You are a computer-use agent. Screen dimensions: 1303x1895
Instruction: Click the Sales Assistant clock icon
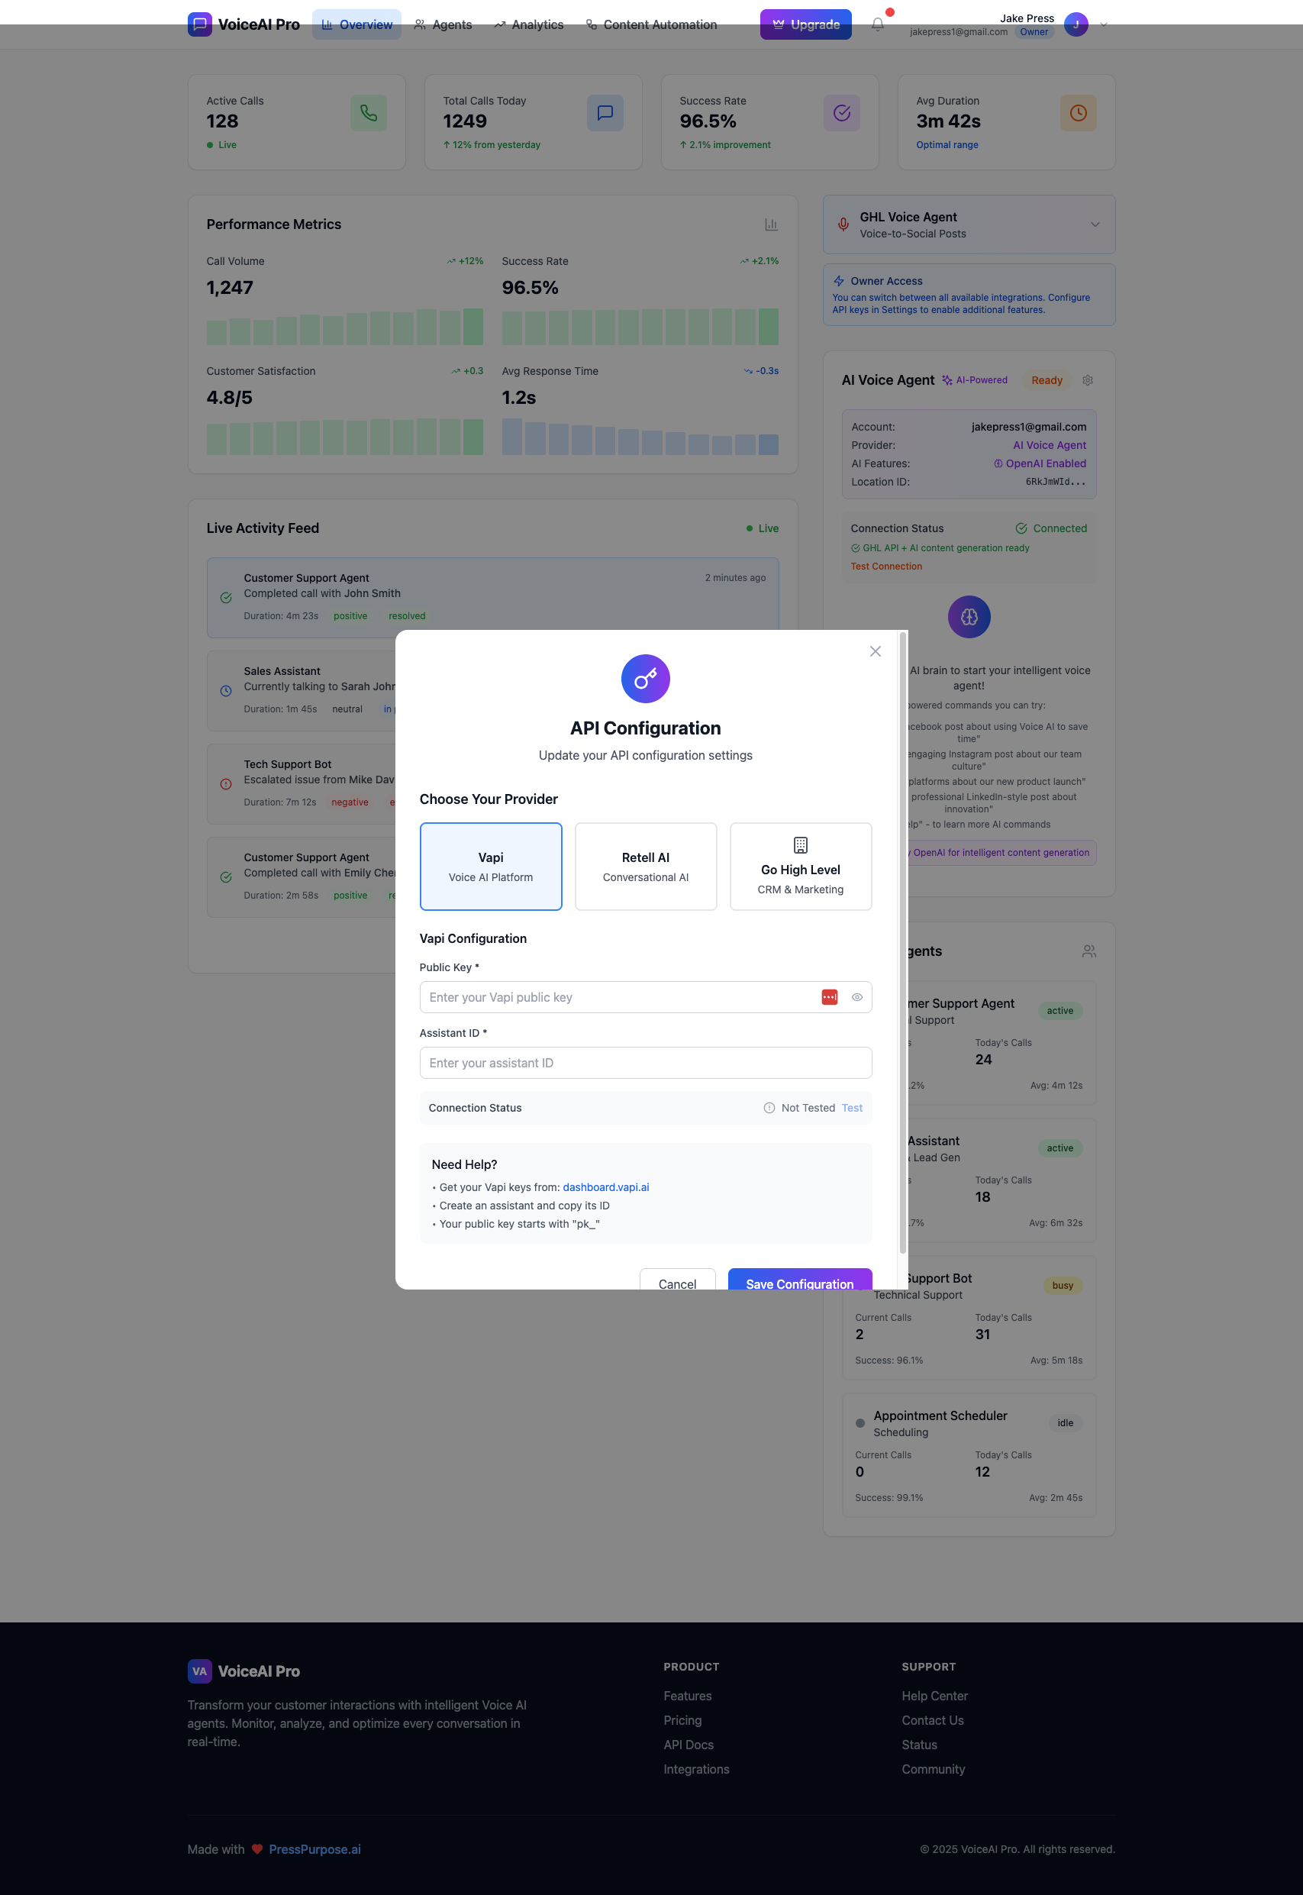(x=226, y=691)
